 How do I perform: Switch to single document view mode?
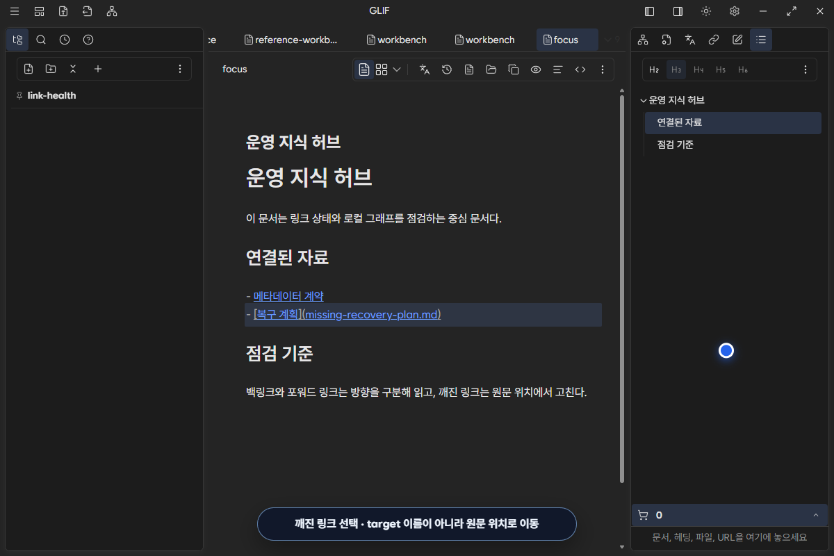(363, 69)
